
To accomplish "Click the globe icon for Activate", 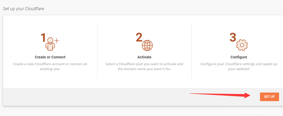I will (147, 45).
